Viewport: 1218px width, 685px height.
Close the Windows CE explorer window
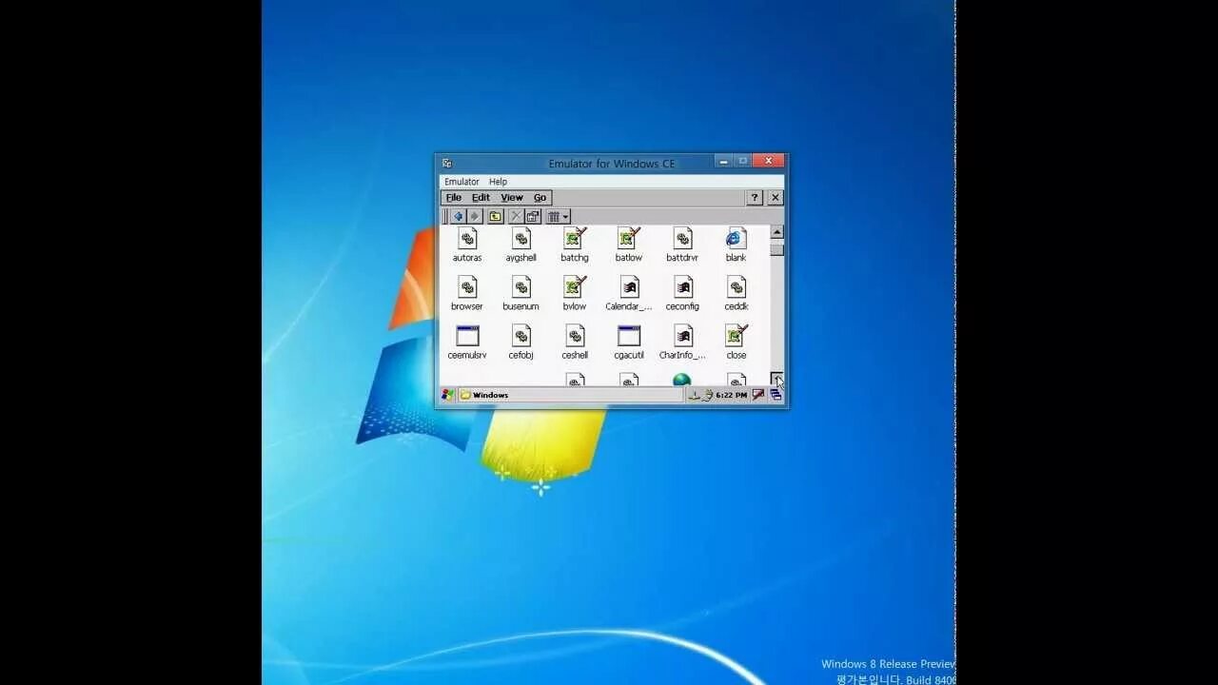coord(776,198)
